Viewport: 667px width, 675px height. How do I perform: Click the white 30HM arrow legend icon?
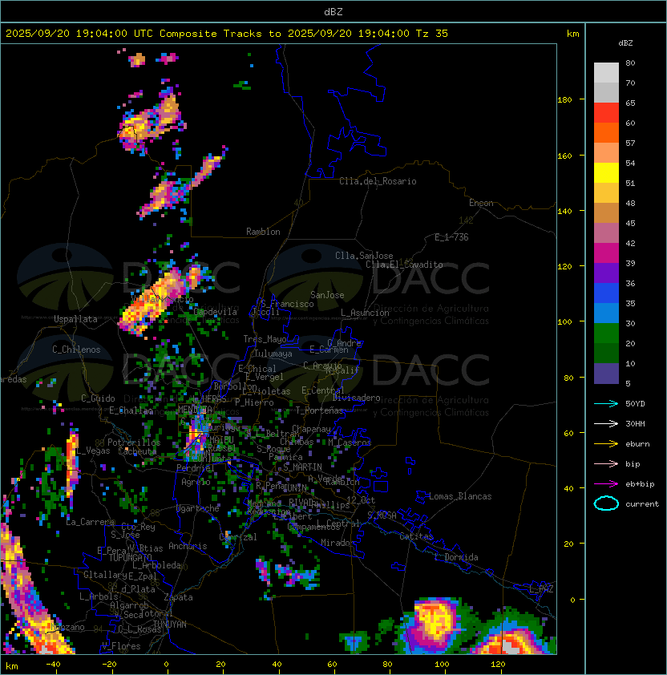point(606,423)
